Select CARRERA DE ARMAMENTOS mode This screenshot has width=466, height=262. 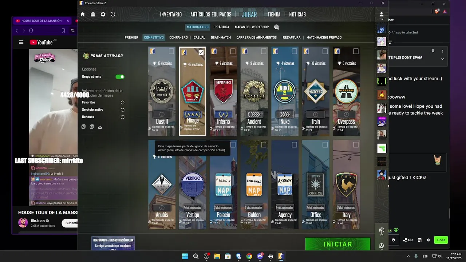click(256, 37)
